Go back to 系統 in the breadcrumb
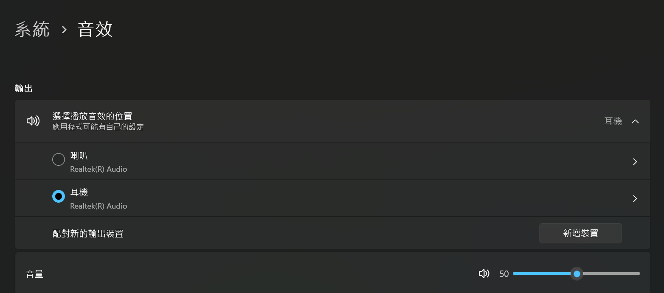The width and height of the screenshot is (664, 293). tap(32, 30)
